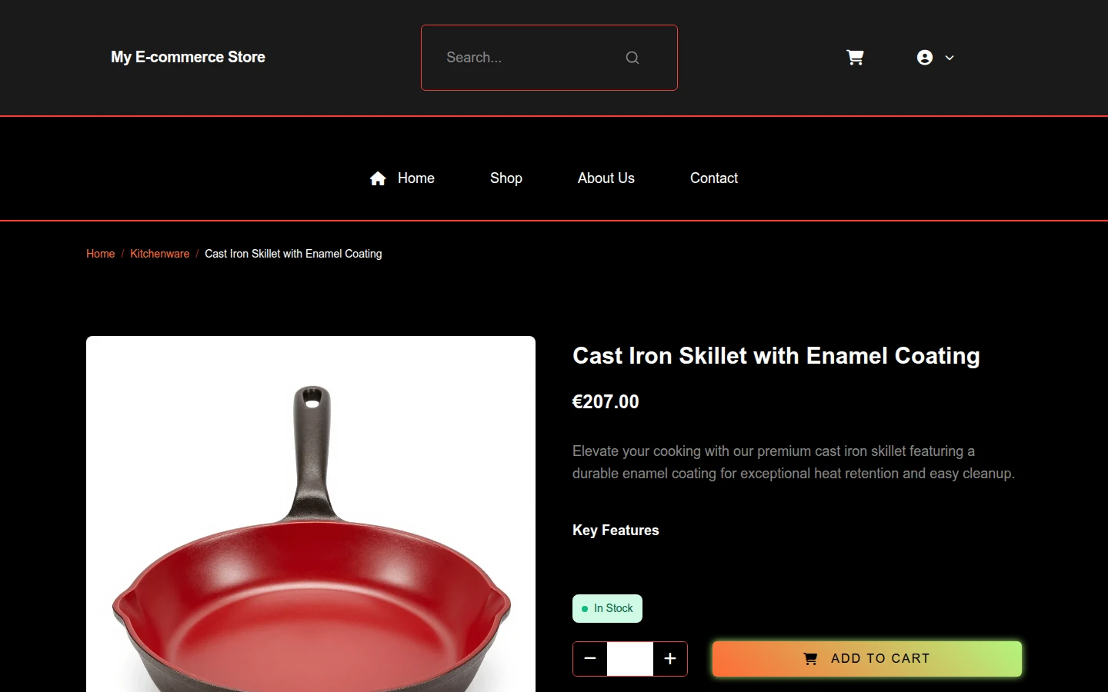The width and height of the screenshot is (1108, 692).
Task: Open the Shop menu item
Action: tap(506, 178)
